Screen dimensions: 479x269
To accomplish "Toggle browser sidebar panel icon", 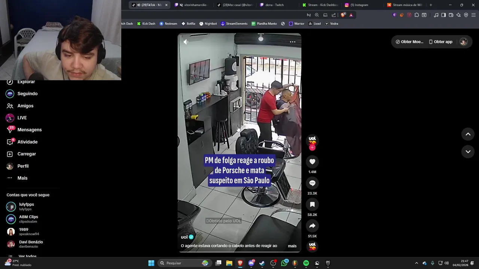I will pyautogui.click(x=443, y=15).
